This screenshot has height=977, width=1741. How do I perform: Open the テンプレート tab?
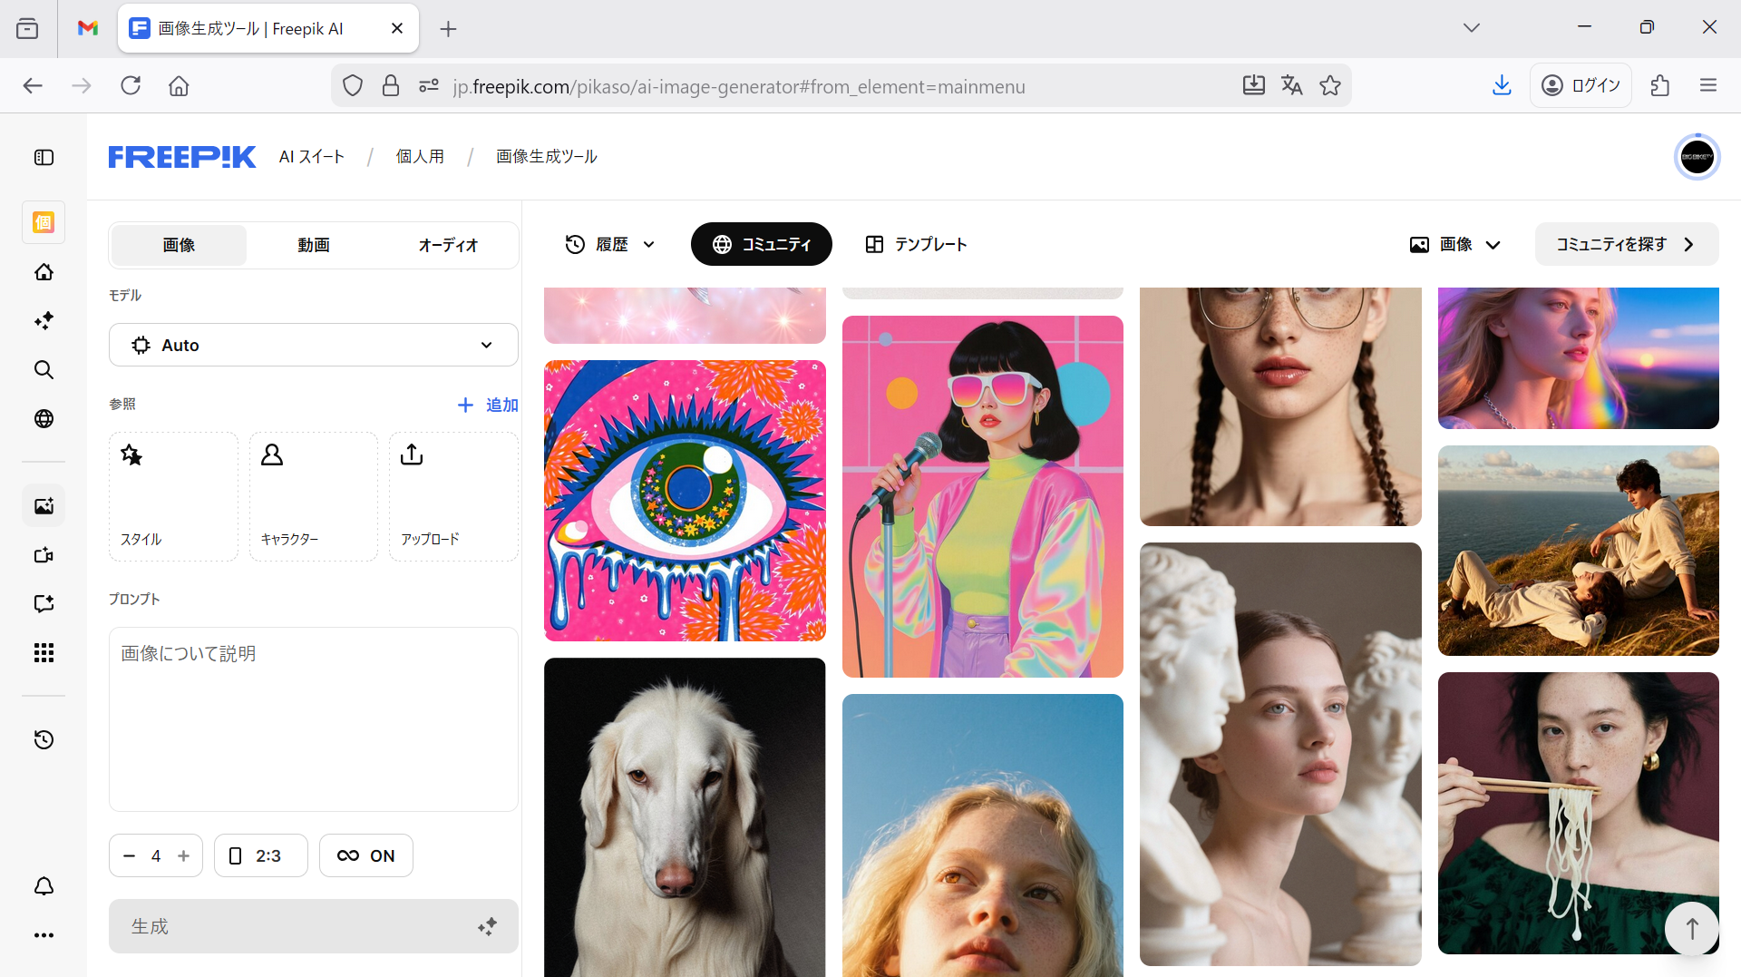915,244
